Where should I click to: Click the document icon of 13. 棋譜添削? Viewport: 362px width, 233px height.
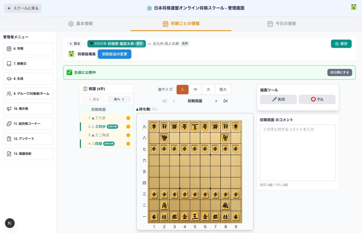tap(9, 154)
